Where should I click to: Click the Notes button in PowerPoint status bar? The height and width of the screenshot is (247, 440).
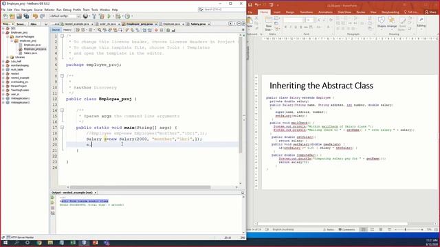coord(329,229)
